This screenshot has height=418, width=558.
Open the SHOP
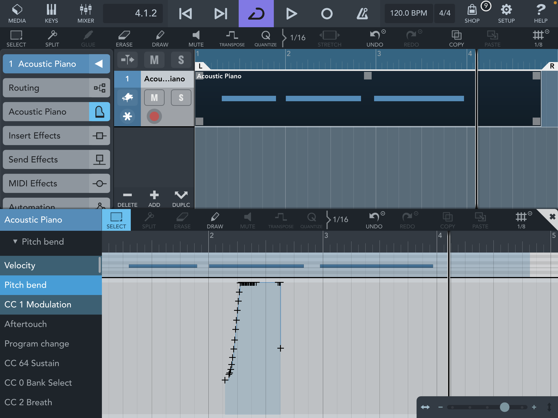(x=472, y=14)
